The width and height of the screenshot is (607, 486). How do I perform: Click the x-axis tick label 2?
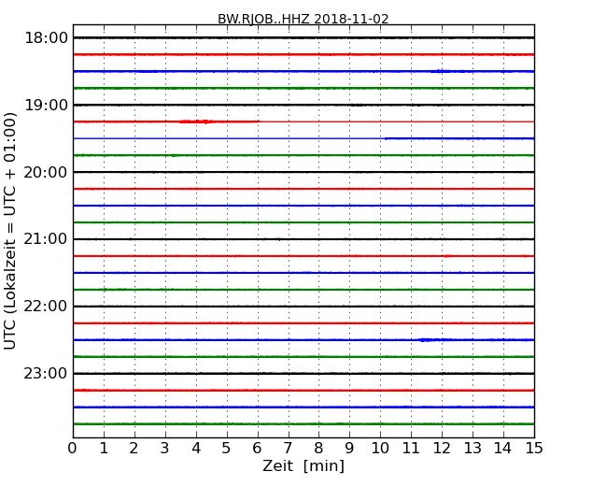pos(134,448)
